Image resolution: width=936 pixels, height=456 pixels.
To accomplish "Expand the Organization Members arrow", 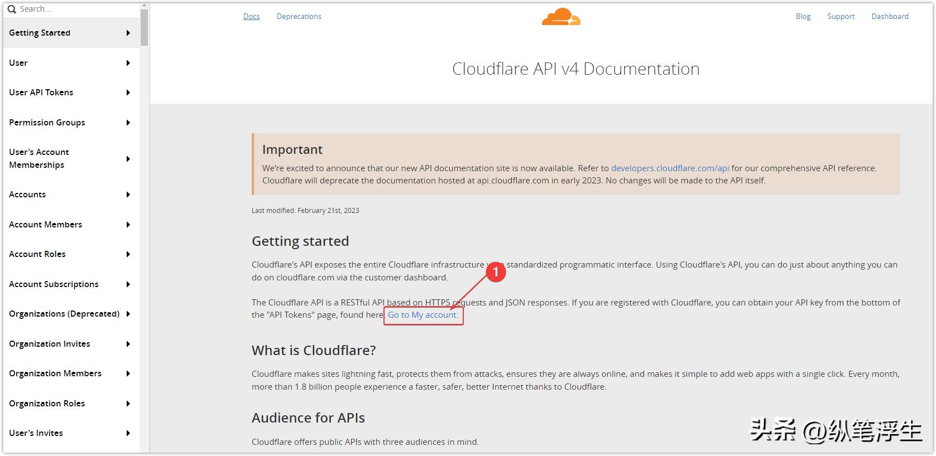I will pyautogui.click(x=128, y=373).
